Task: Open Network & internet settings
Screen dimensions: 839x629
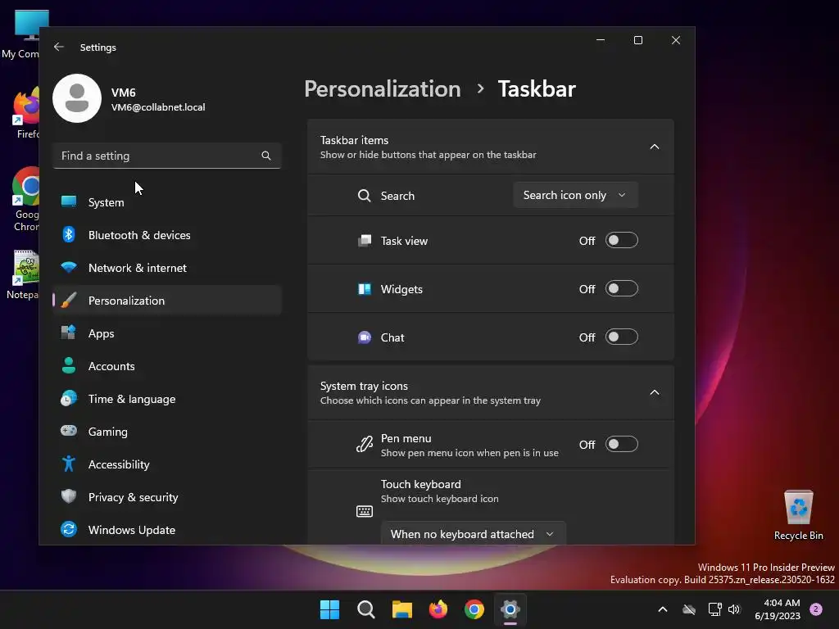Action: tap(167, 268)
